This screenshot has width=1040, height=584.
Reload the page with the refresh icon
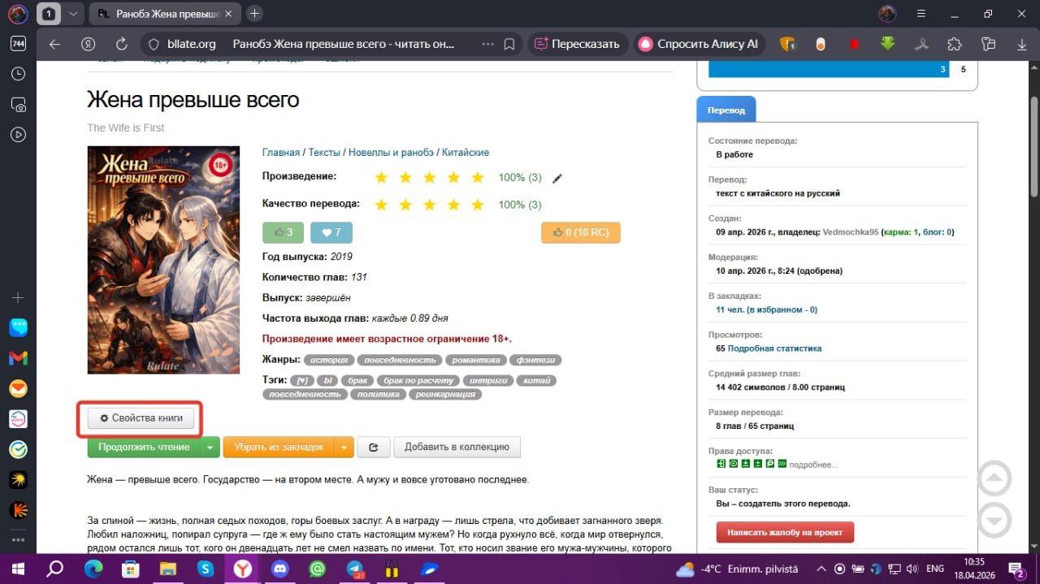pos(122,44)
